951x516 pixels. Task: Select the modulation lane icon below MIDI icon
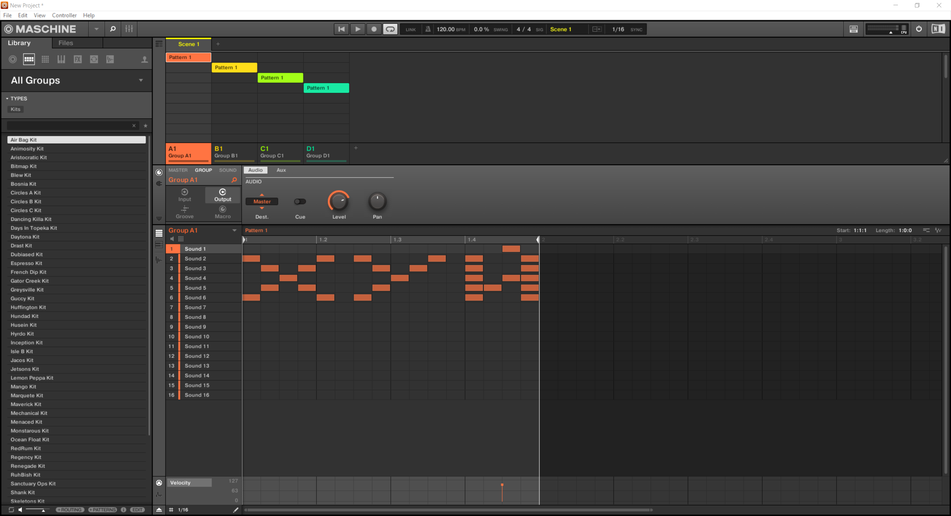coord(159,494)
